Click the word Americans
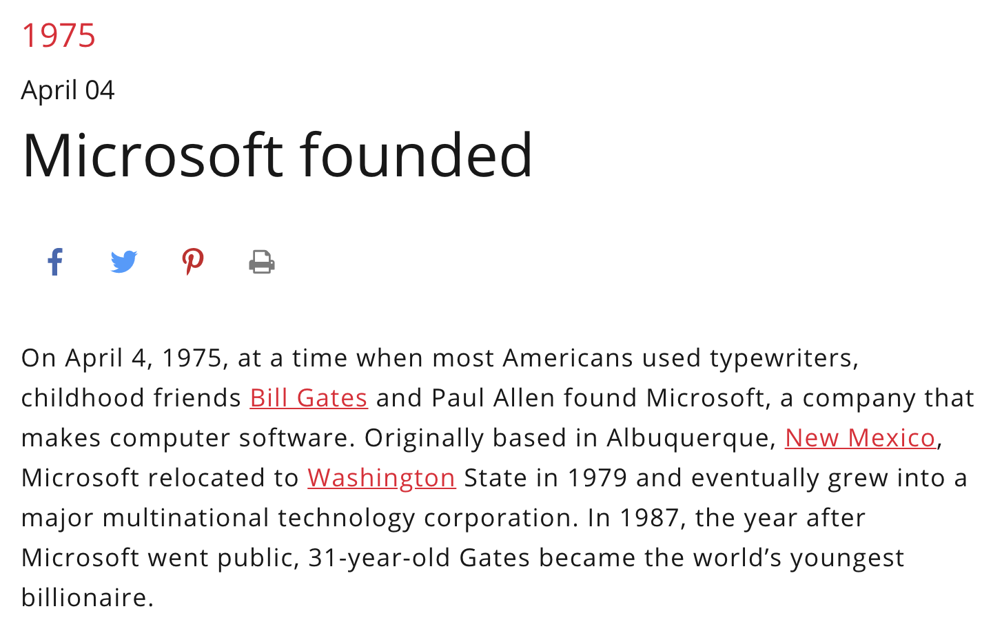The image size is (1002, 631). tap(569, 358)
